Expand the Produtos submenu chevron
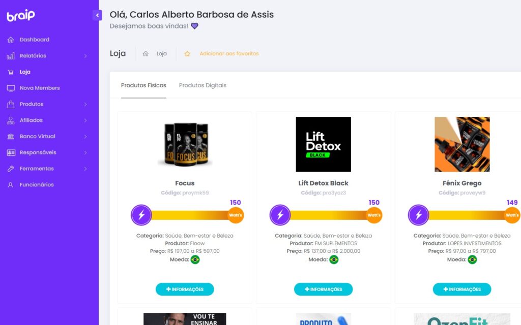 [x=85, y=104]
